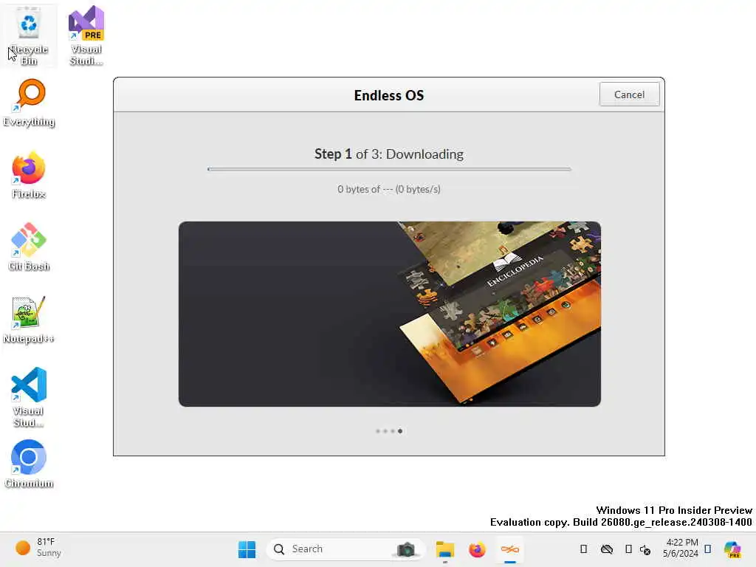Click the Endless OS window title
Viewport: 756px width, 567px height.
(x=389, y=95)
